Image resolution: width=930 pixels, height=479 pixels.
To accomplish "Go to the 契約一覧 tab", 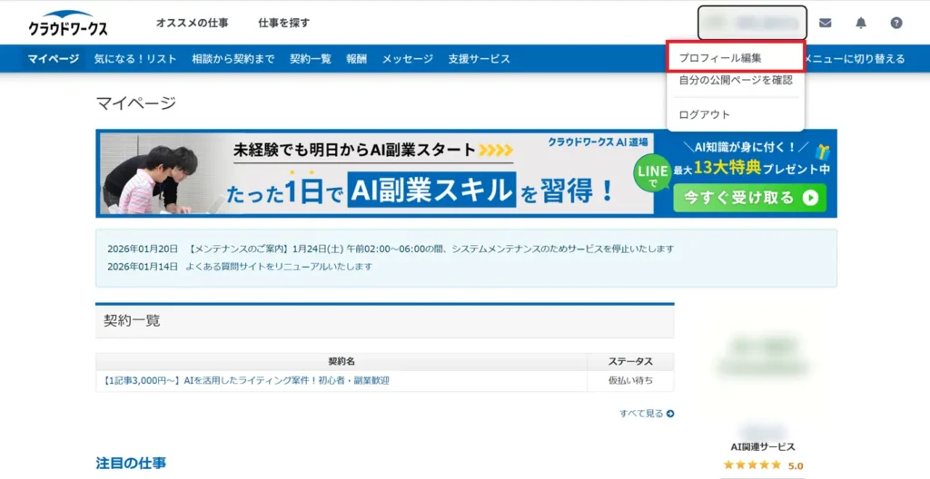I will pos(311,59).
